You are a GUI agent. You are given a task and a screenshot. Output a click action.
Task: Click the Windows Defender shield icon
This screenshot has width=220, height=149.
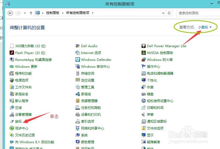pyautogui.click(x=77, y=60)
